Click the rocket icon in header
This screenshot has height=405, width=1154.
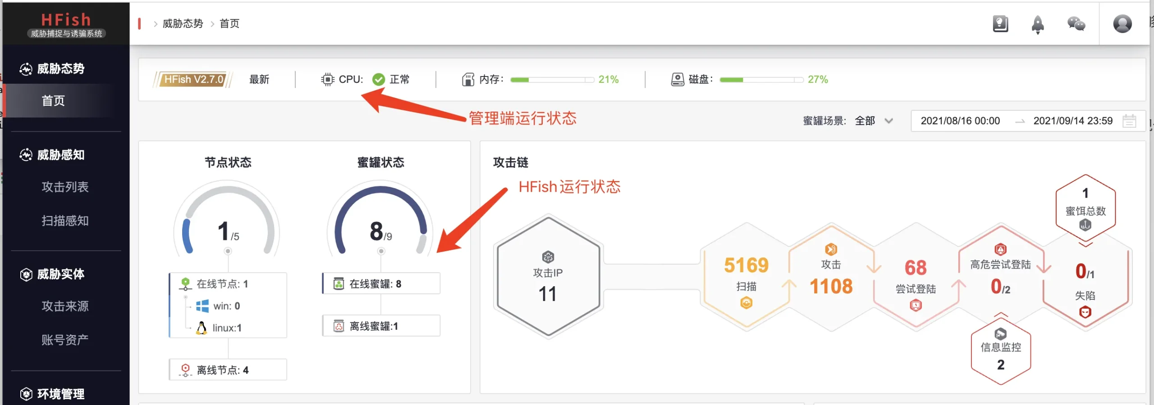(x=1038, y=24)
